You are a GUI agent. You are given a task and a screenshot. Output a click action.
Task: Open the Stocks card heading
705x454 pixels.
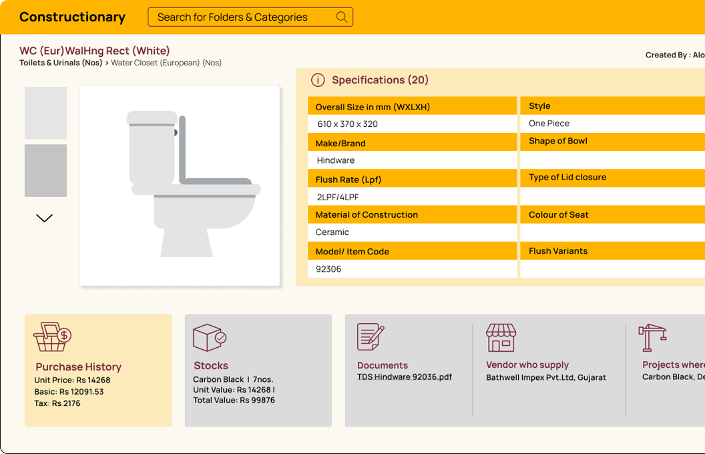(x=211, y=365)
